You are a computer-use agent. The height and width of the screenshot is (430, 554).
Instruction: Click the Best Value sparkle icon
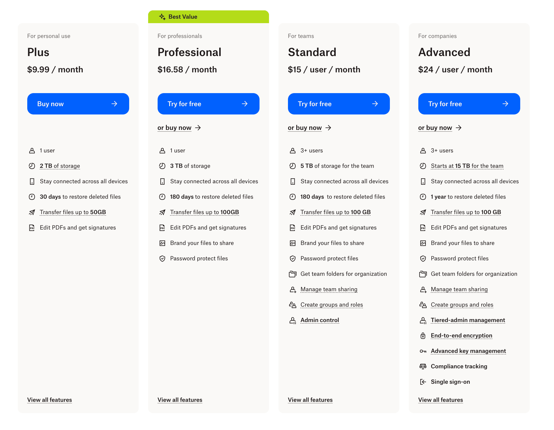tap(162, 17)
